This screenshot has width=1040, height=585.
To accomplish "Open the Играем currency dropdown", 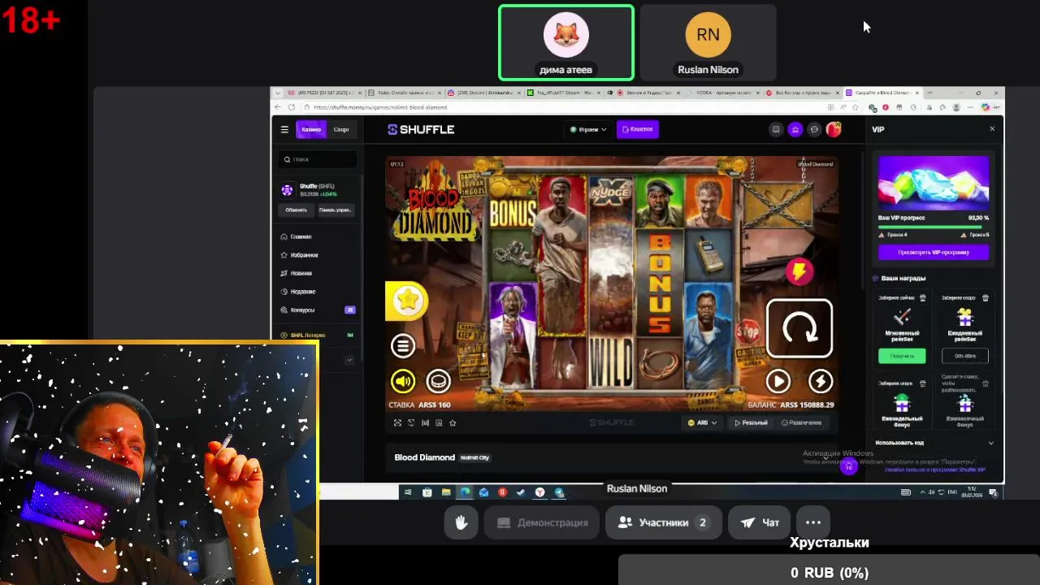I will [x=588, y=129].
